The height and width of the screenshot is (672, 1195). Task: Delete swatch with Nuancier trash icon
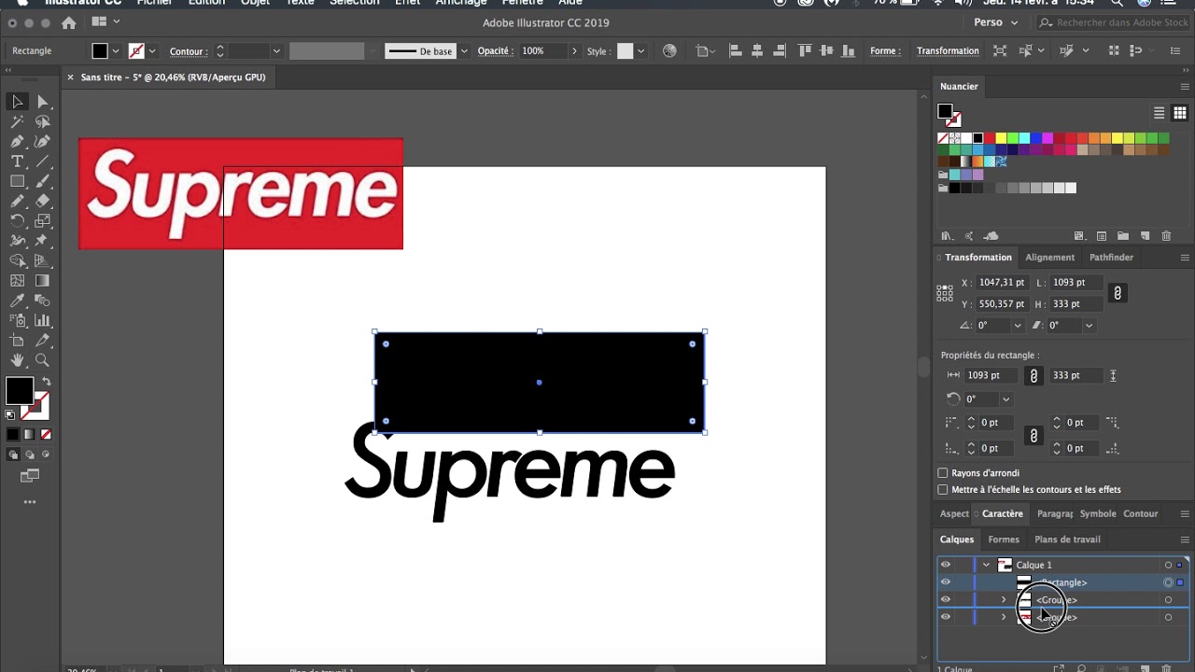pos(1166,236)
